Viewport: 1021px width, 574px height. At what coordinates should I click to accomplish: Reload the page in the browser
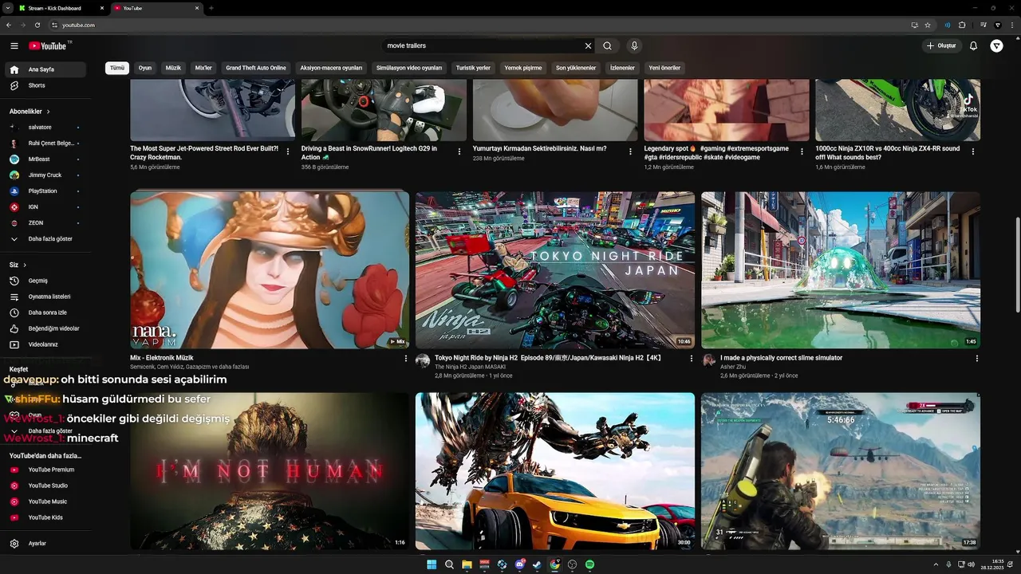coord(37,25)
